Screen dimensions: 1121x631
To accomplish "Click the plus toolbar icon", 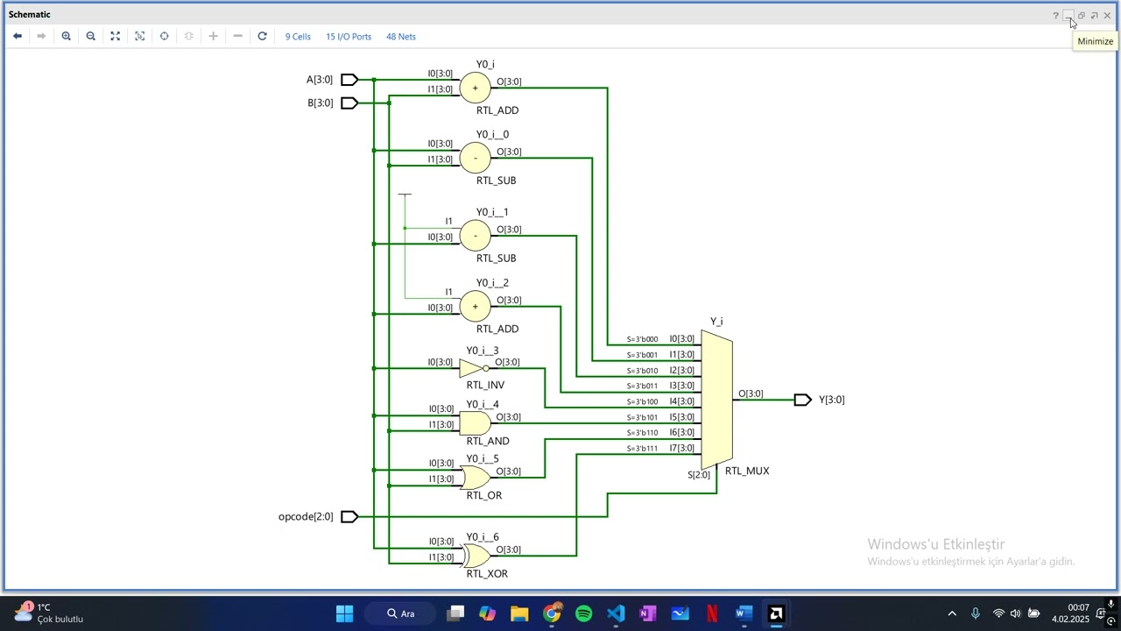I will click(213, 36).
